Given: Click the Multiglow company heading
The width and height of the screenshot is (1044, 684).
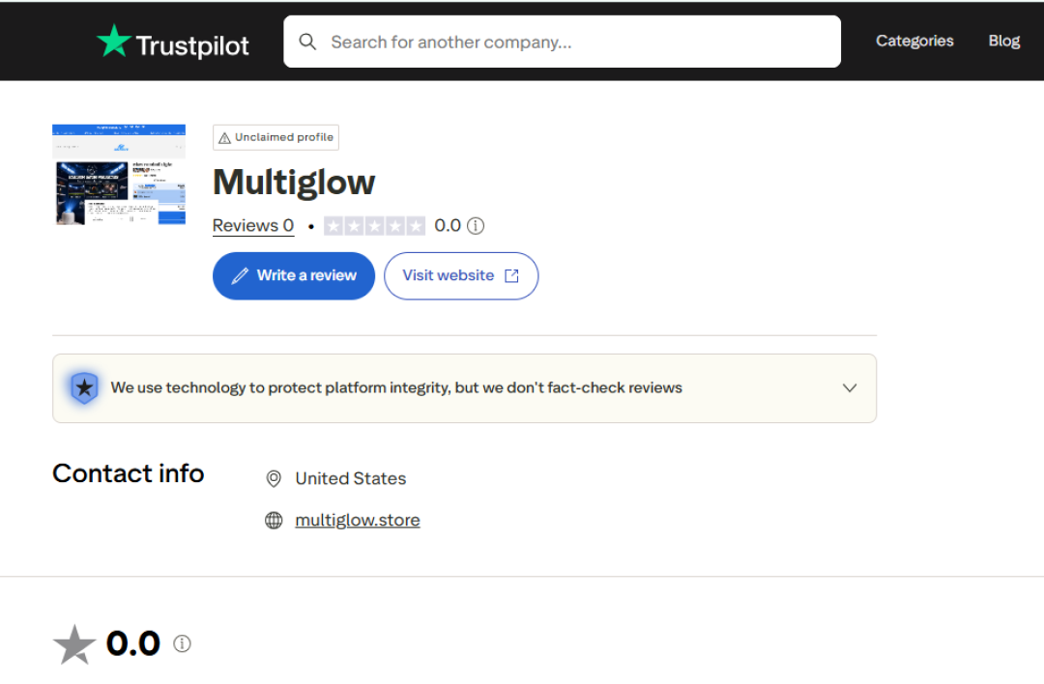Looking at the screenshot, I should [x=294, y=183].
